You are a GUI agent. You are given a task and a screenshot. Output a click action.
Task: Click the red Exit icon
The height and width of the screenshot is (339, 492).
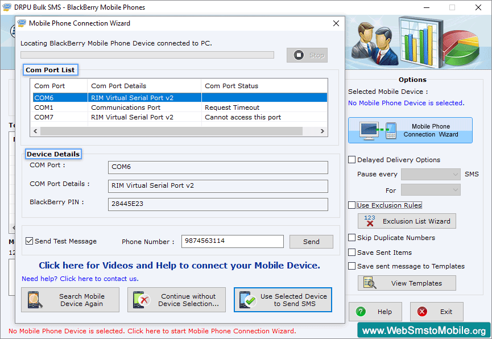[x=422, y=312]
